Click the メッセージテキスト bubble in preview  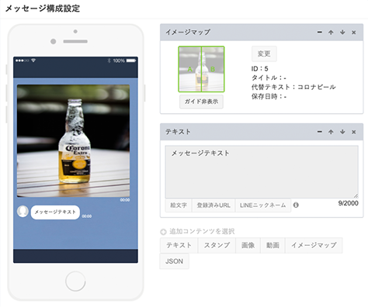55,212
